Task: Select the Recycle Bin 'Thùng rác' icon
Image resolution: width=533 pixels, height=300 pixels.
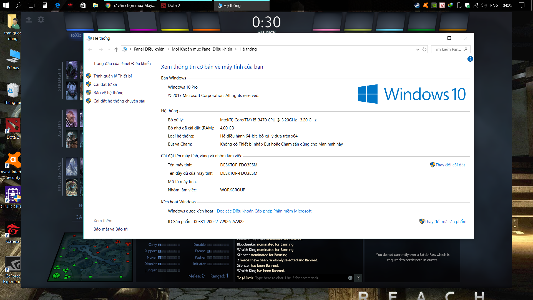Action: [x=12, y=94]
